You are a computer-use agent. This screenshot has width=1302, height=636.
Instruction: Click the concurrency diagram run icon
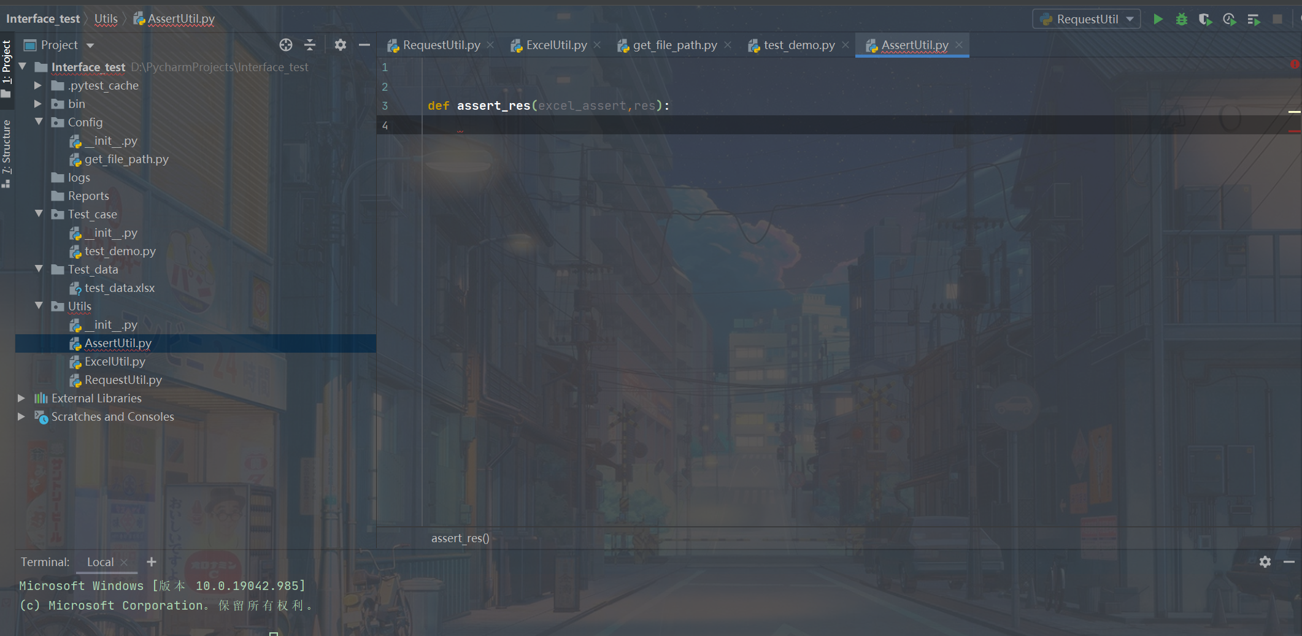(1254, 19)
